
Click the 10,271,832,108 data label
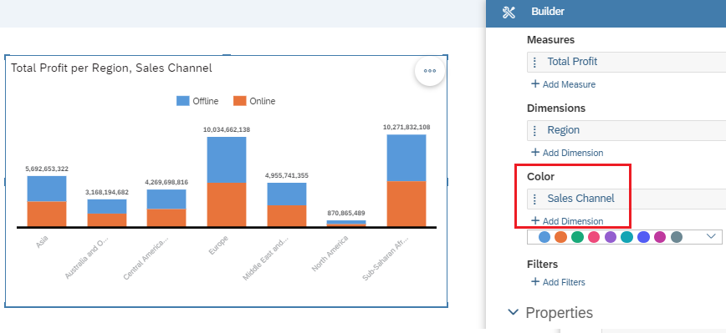[x=406, y=127]
